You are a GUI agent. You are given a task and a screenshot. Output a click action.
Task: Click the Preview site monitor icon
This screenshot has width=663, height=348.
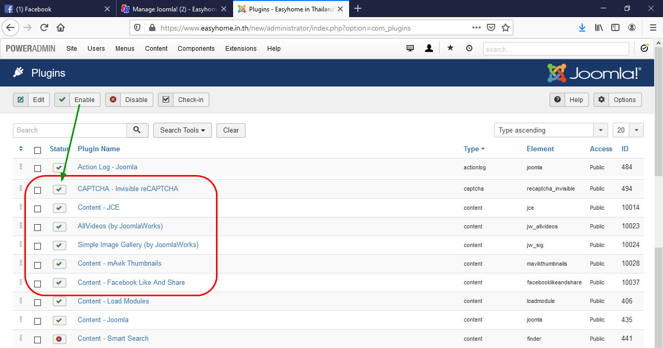(410, 48)
